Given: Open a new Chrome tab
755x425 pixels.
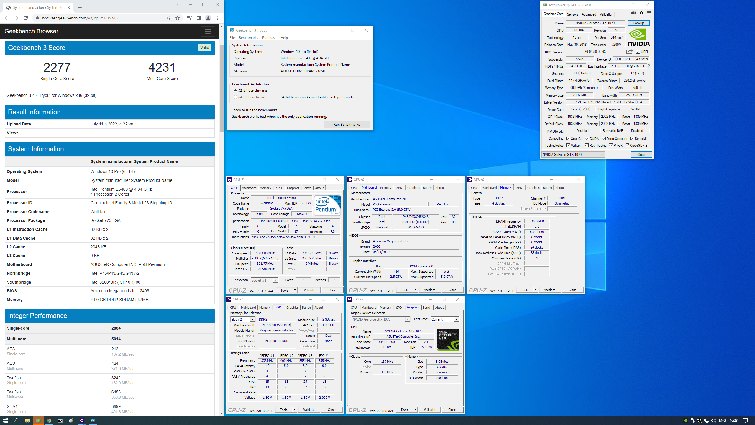Looking at the screenshot, I should (80, 8).
